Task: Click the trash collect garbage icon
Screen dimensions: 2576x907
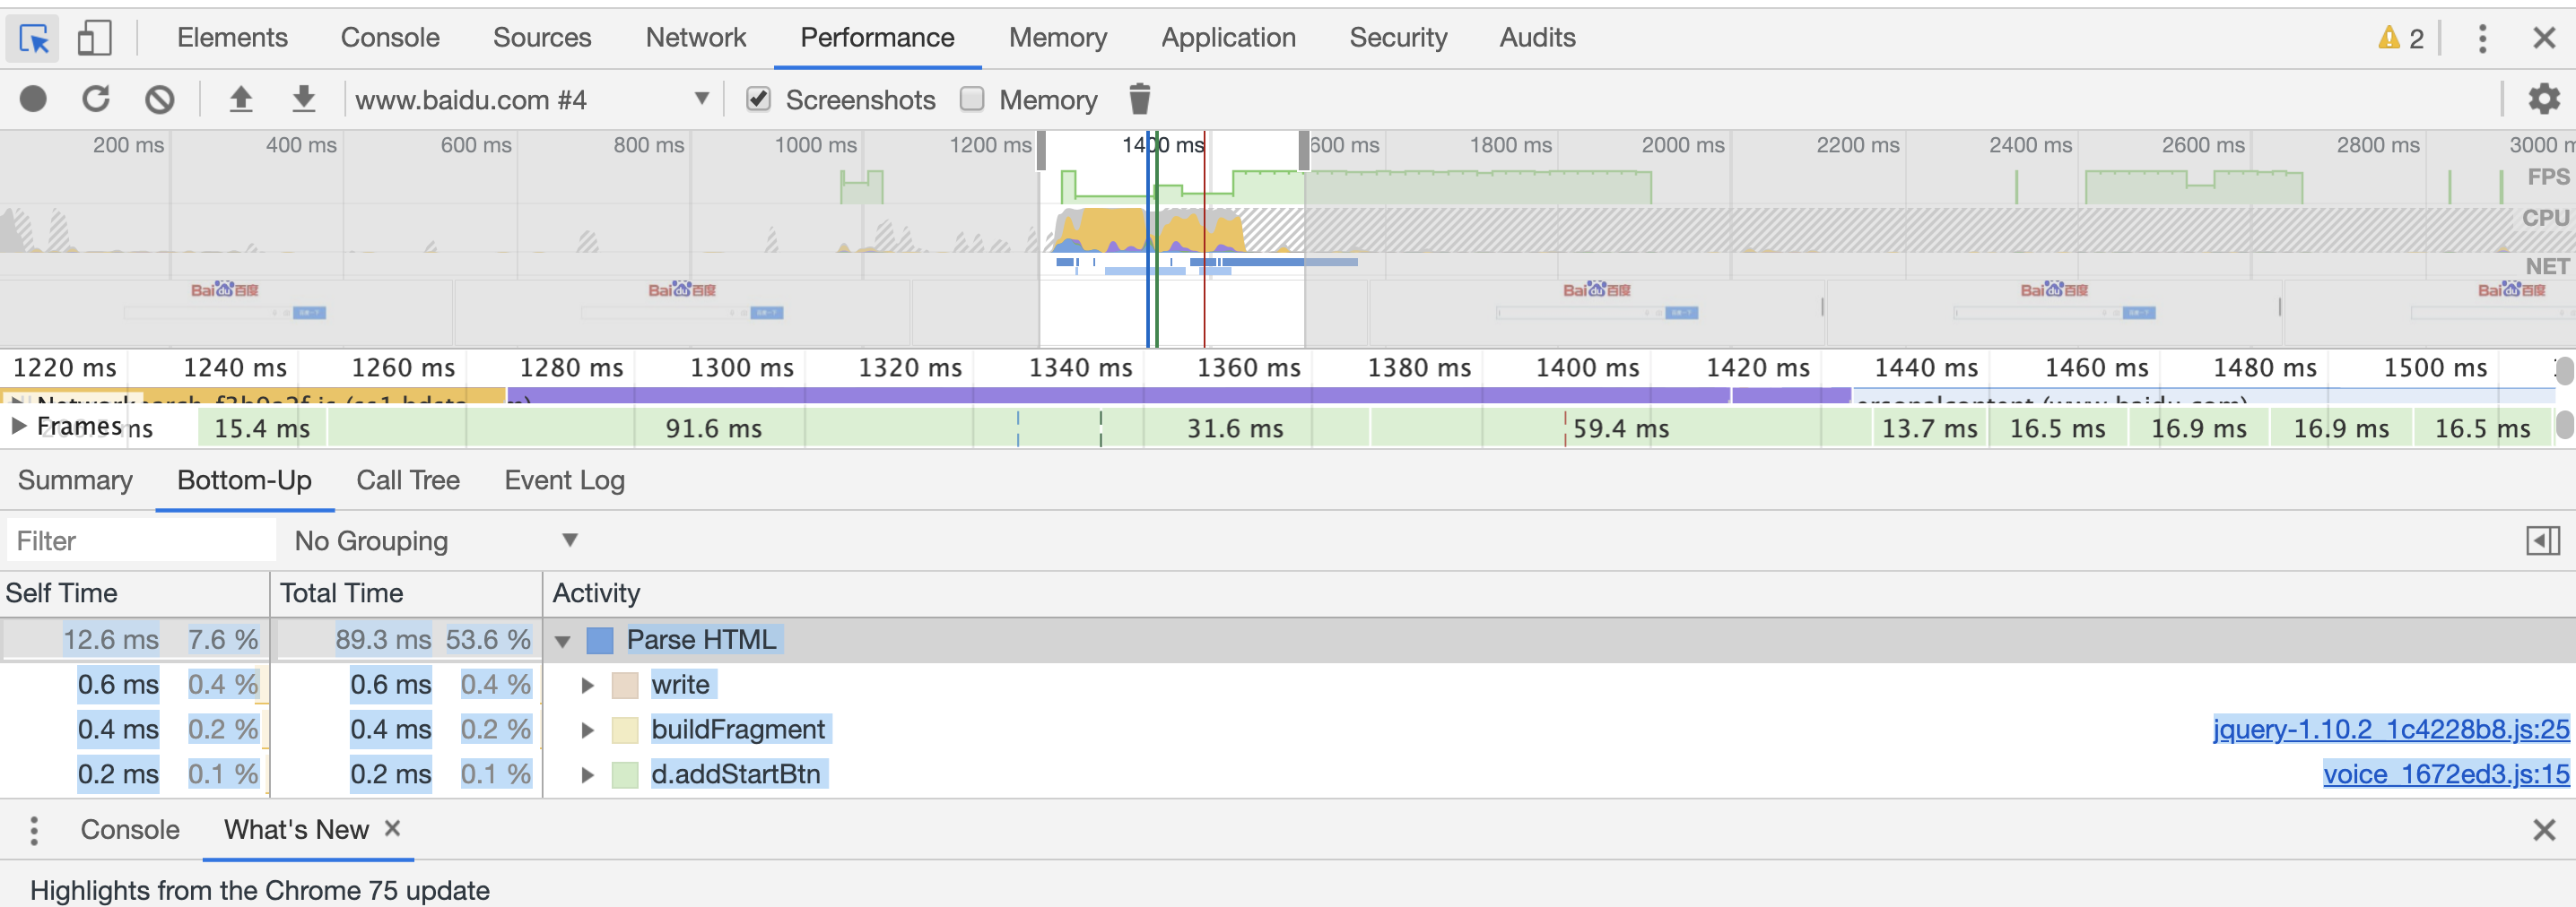Action: click(1139, 99)
